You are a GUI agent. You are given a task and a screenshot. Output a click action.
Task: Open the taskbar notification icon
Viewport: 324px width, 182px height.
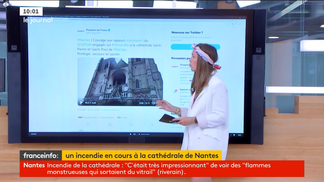pyautogui.click(x=234, y=135)
